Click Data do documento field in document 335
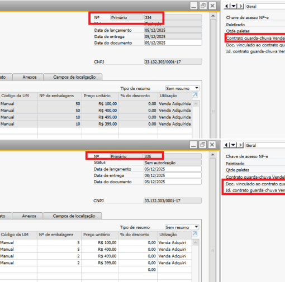This screenshot has height=282, width=285. [x=173, y=181]
